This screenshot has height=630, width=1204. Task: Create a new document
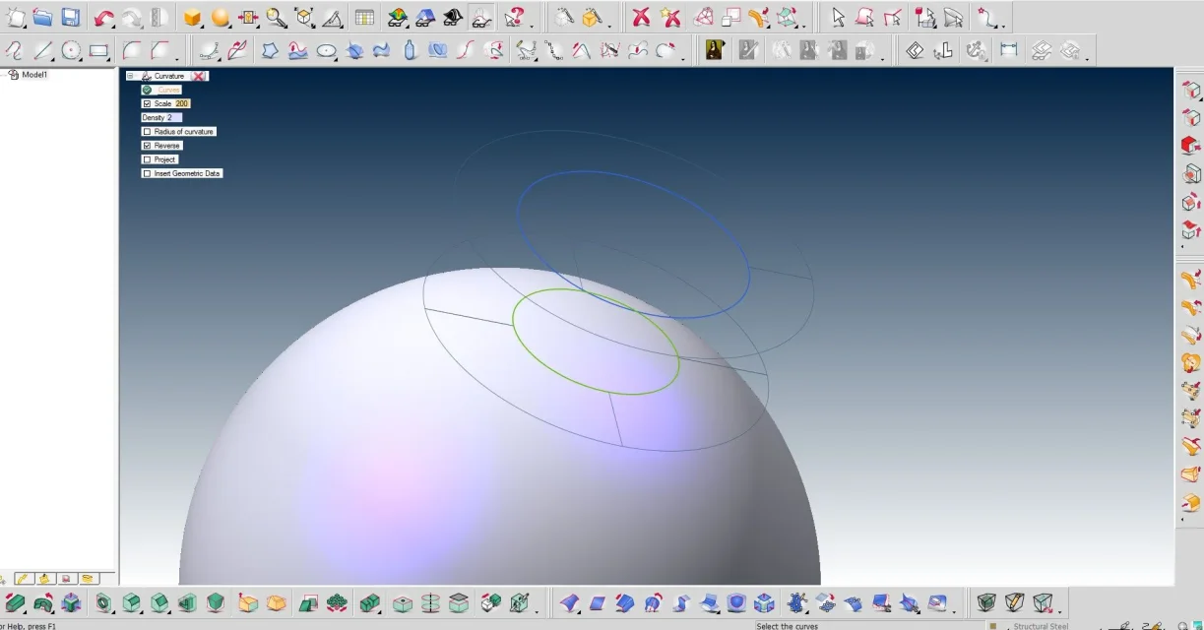16,18
